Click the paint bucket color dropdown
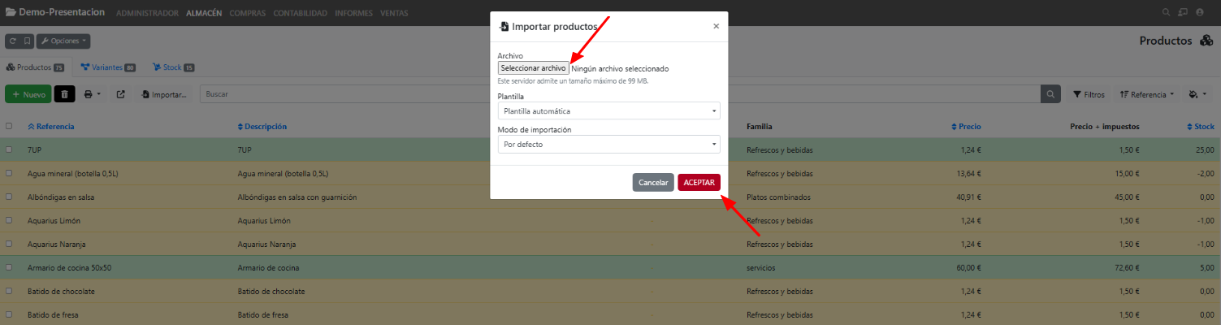The width and height of the screenshot is (1221, 325). click(x=1197, y=94)
